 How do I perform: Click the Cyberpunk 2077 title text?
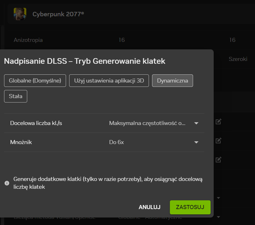coord(58,14)
